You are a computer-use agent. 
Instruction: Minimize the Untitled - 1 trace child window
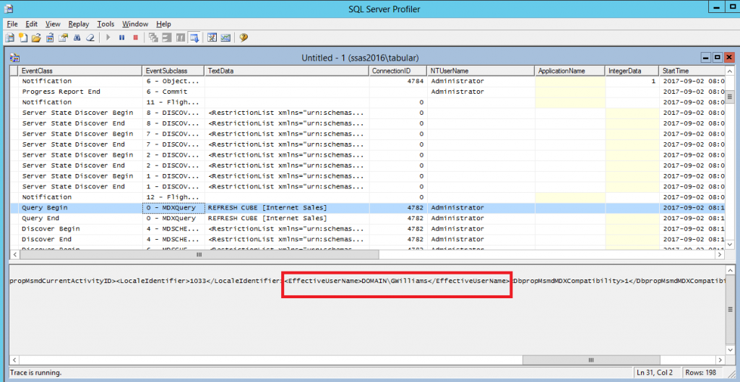(706, 58)
